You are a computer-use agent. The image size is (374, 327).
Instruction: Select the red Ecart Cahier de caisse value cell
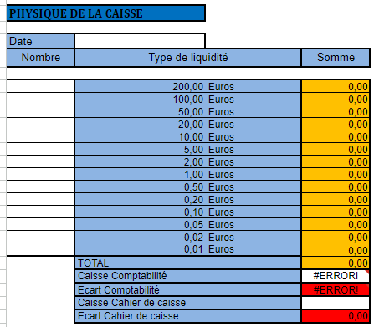pyautogui.click(x=336, y=316)
